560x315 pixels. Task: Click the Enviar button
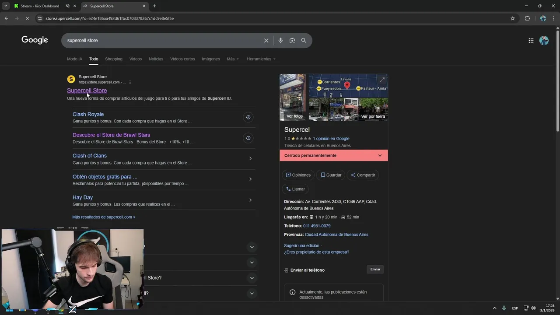click(x=375, y=269)
